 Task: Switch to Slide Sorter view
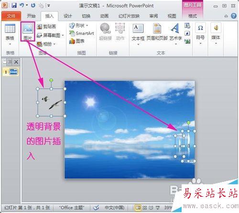coord(144,208)
